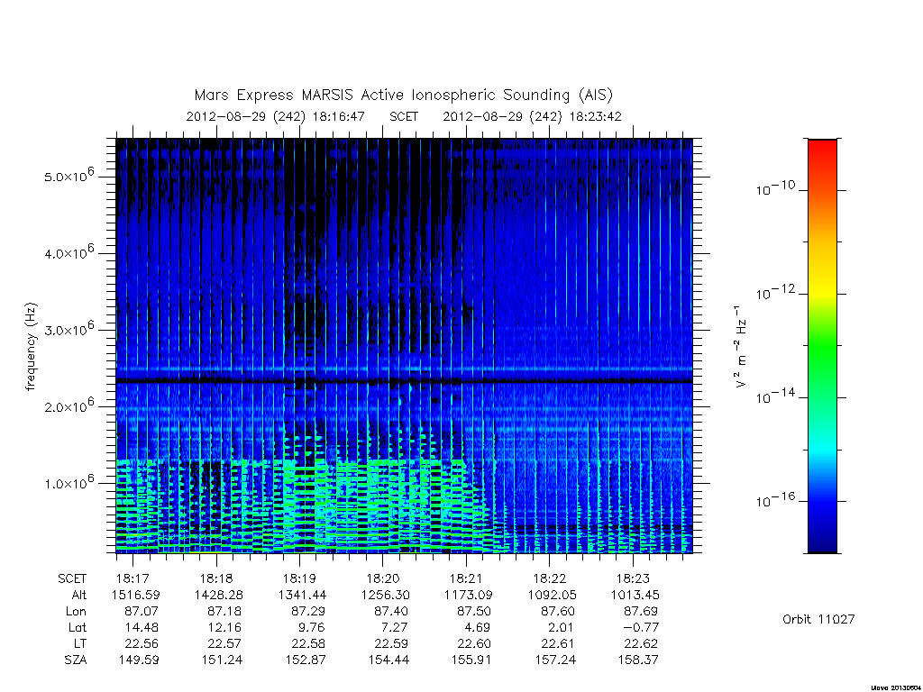
Task: Click the 18:21 time tick label
Action: pos(466,578)
